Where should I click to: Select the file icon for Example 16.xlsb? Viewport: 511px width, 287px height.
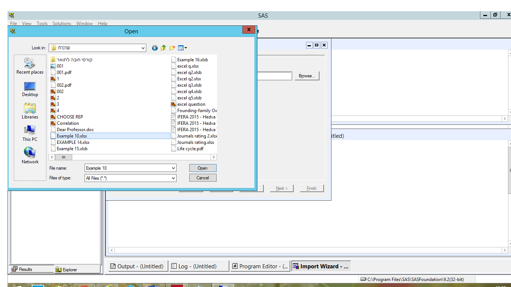coord(174,60)
